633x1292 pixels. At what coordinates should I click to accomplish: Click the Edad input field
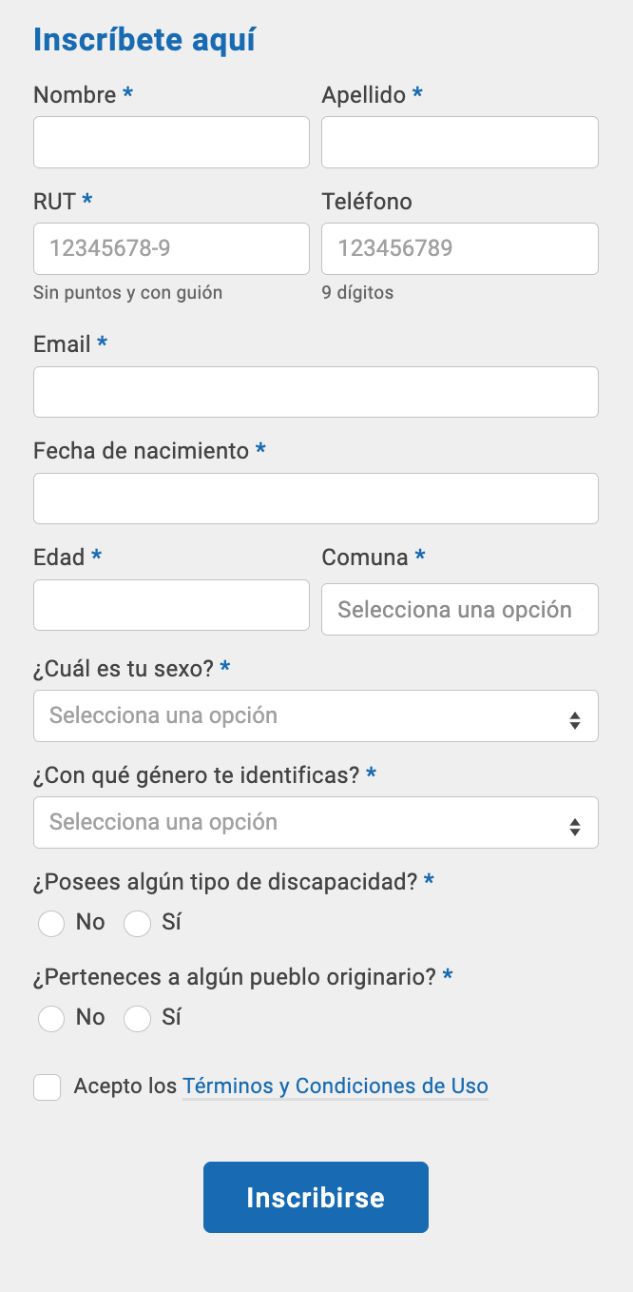(x=171, y=605)
